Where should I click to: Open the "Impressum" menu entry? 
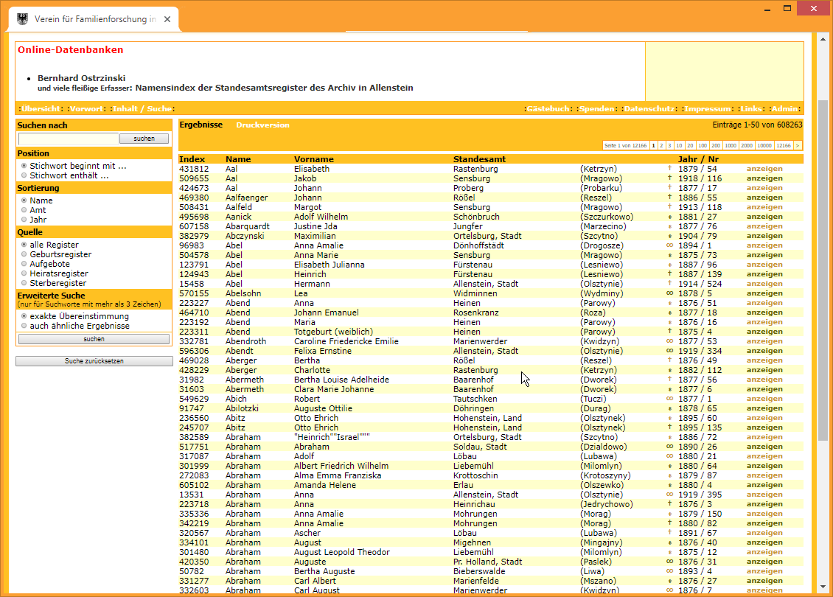707,108
